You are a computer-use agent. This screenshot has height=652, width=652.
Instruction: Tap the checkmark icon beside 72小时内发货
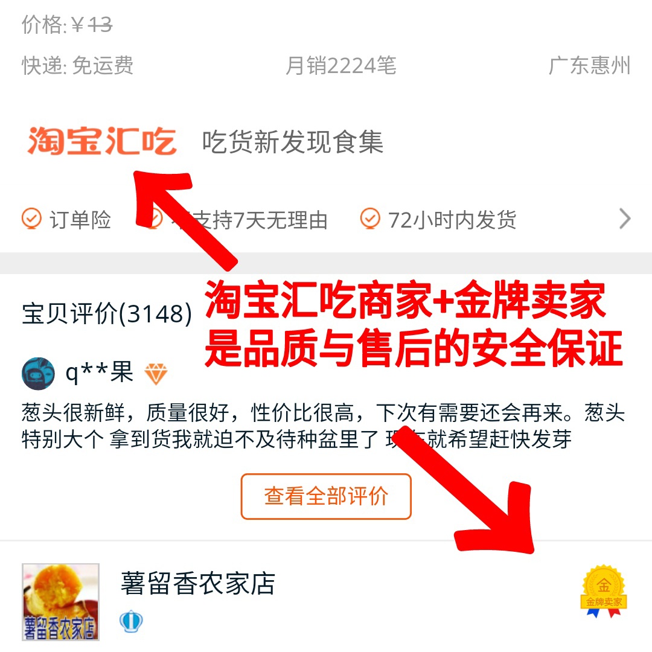pos(370,219)
